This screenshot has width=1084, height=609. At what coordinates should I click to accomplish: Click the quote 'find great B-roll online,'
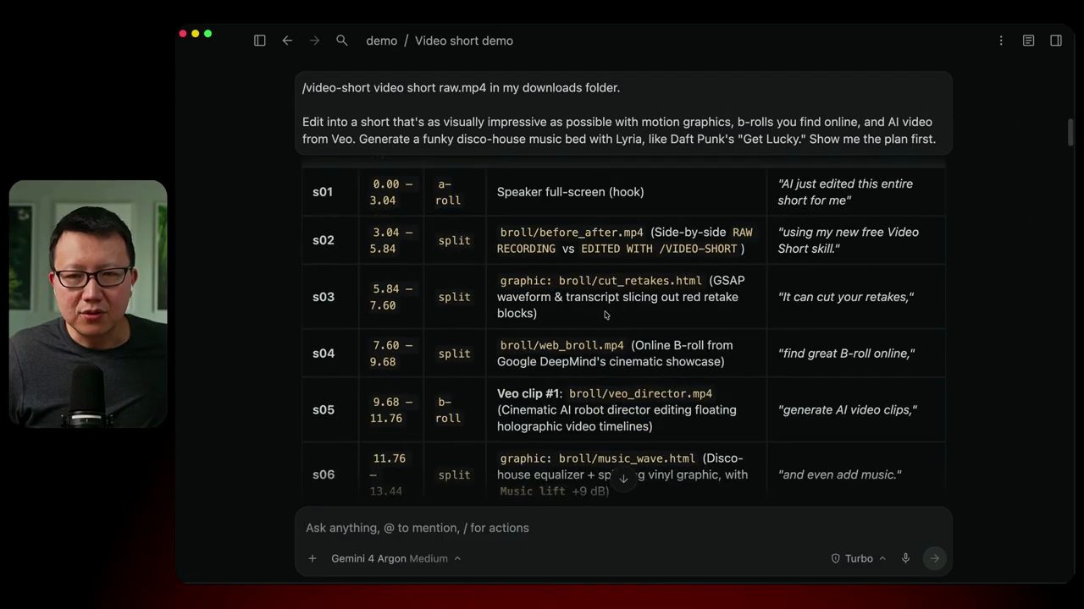click(x=847, y=354)
